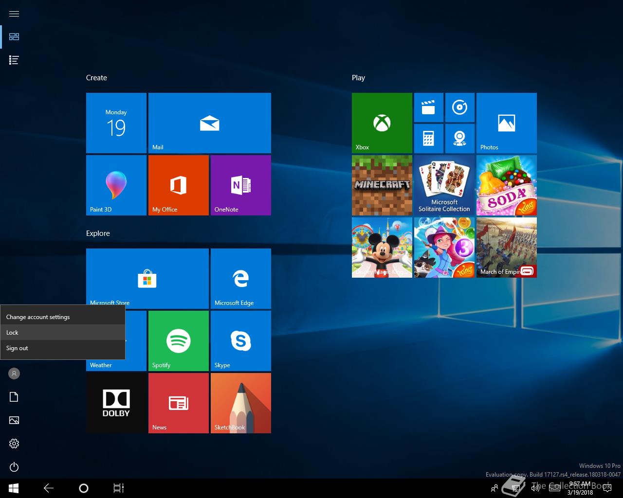Viewport: 623px width, 498px height.
Task: Click the Power button icon
Action: [x=14, y=467]
